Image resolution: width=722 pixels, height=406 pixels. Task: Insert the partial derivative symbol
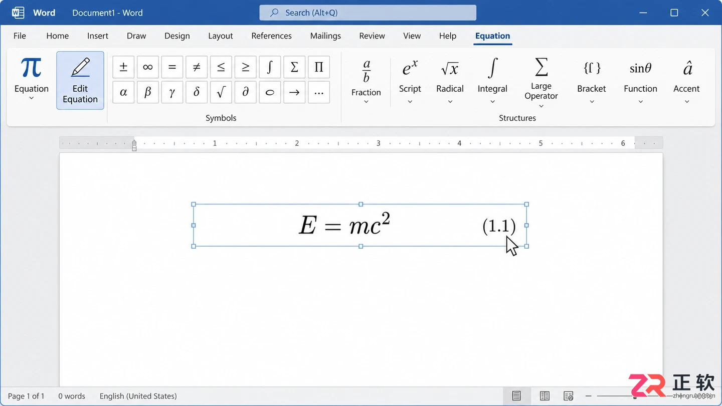(246, 92)
